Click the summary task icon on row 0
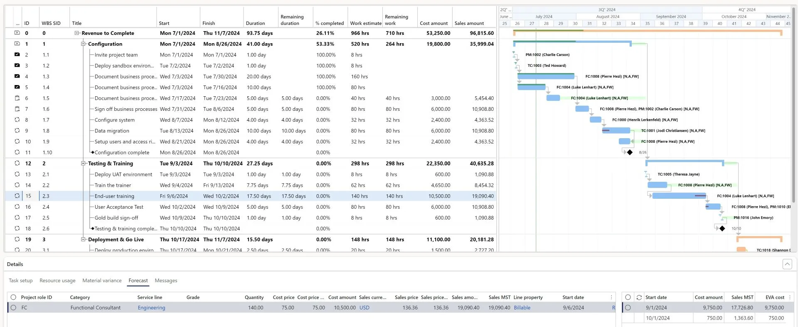The image size is (798, 327). coord(17,33)
